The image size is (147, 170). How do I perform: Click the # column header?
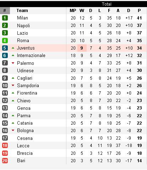(x=5, y=11)
